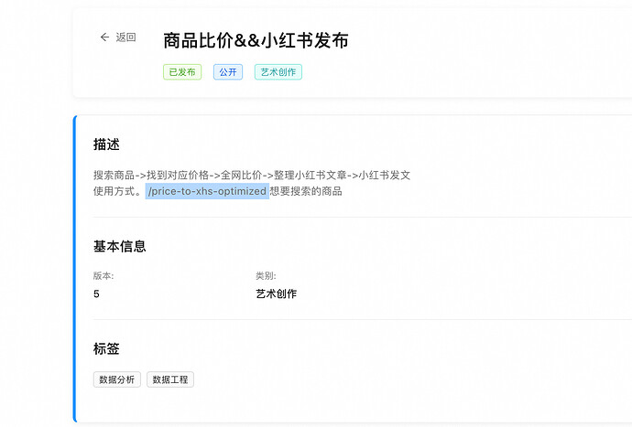Image resolution: width=632 pixels, height=427 pixels.
Task: Click the 想要搜索的商品 text
Action: [x=306, y=191]
